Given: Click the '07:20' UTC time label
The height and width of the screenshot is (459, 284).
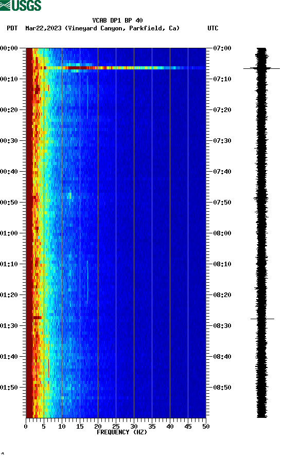Looking at the screenshot, I should [222, 110].
